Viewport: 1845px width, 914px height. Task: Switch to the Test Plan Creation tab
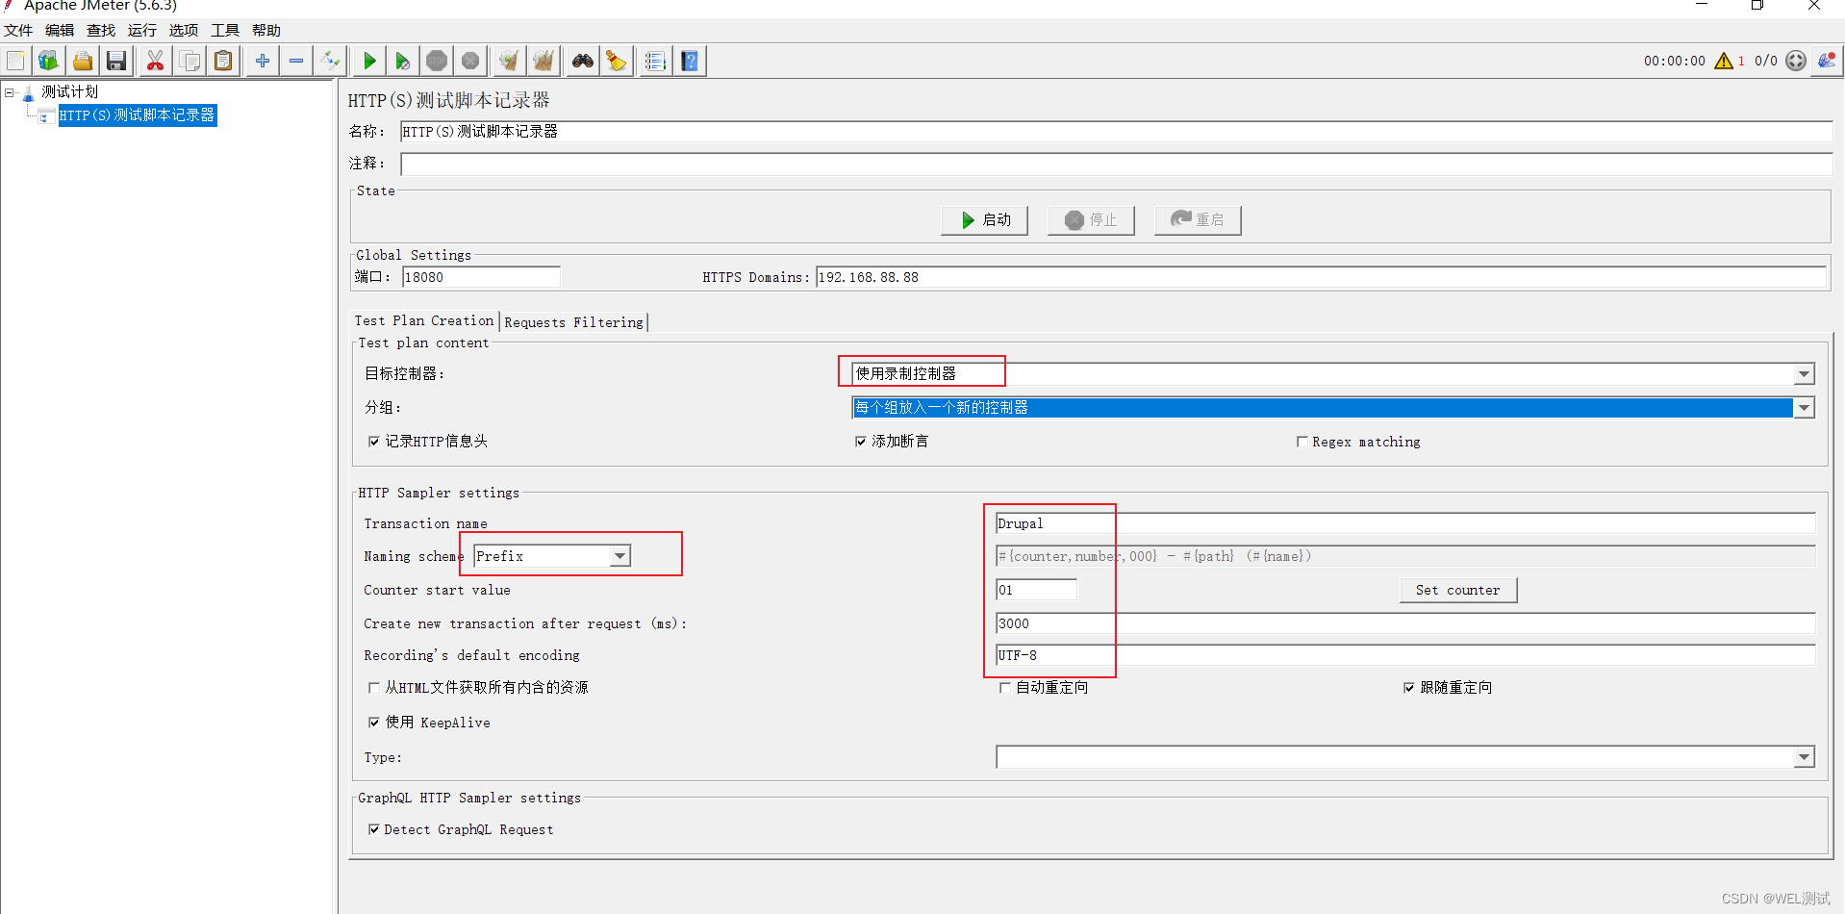coord(424,321)
